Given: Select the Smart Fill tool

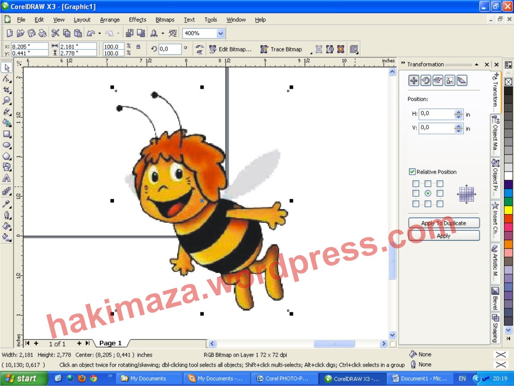Looking at the screenshot, I should tap(7, 123).
